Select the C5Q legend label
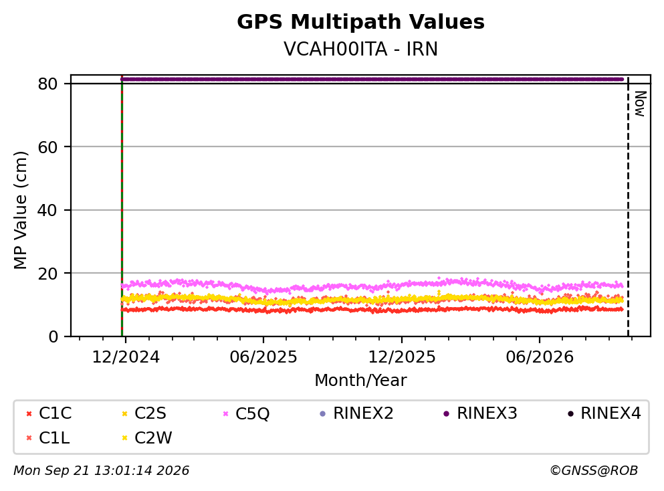Image resolution: width=664 pixels, height=491 pixels. click(252, 413)
